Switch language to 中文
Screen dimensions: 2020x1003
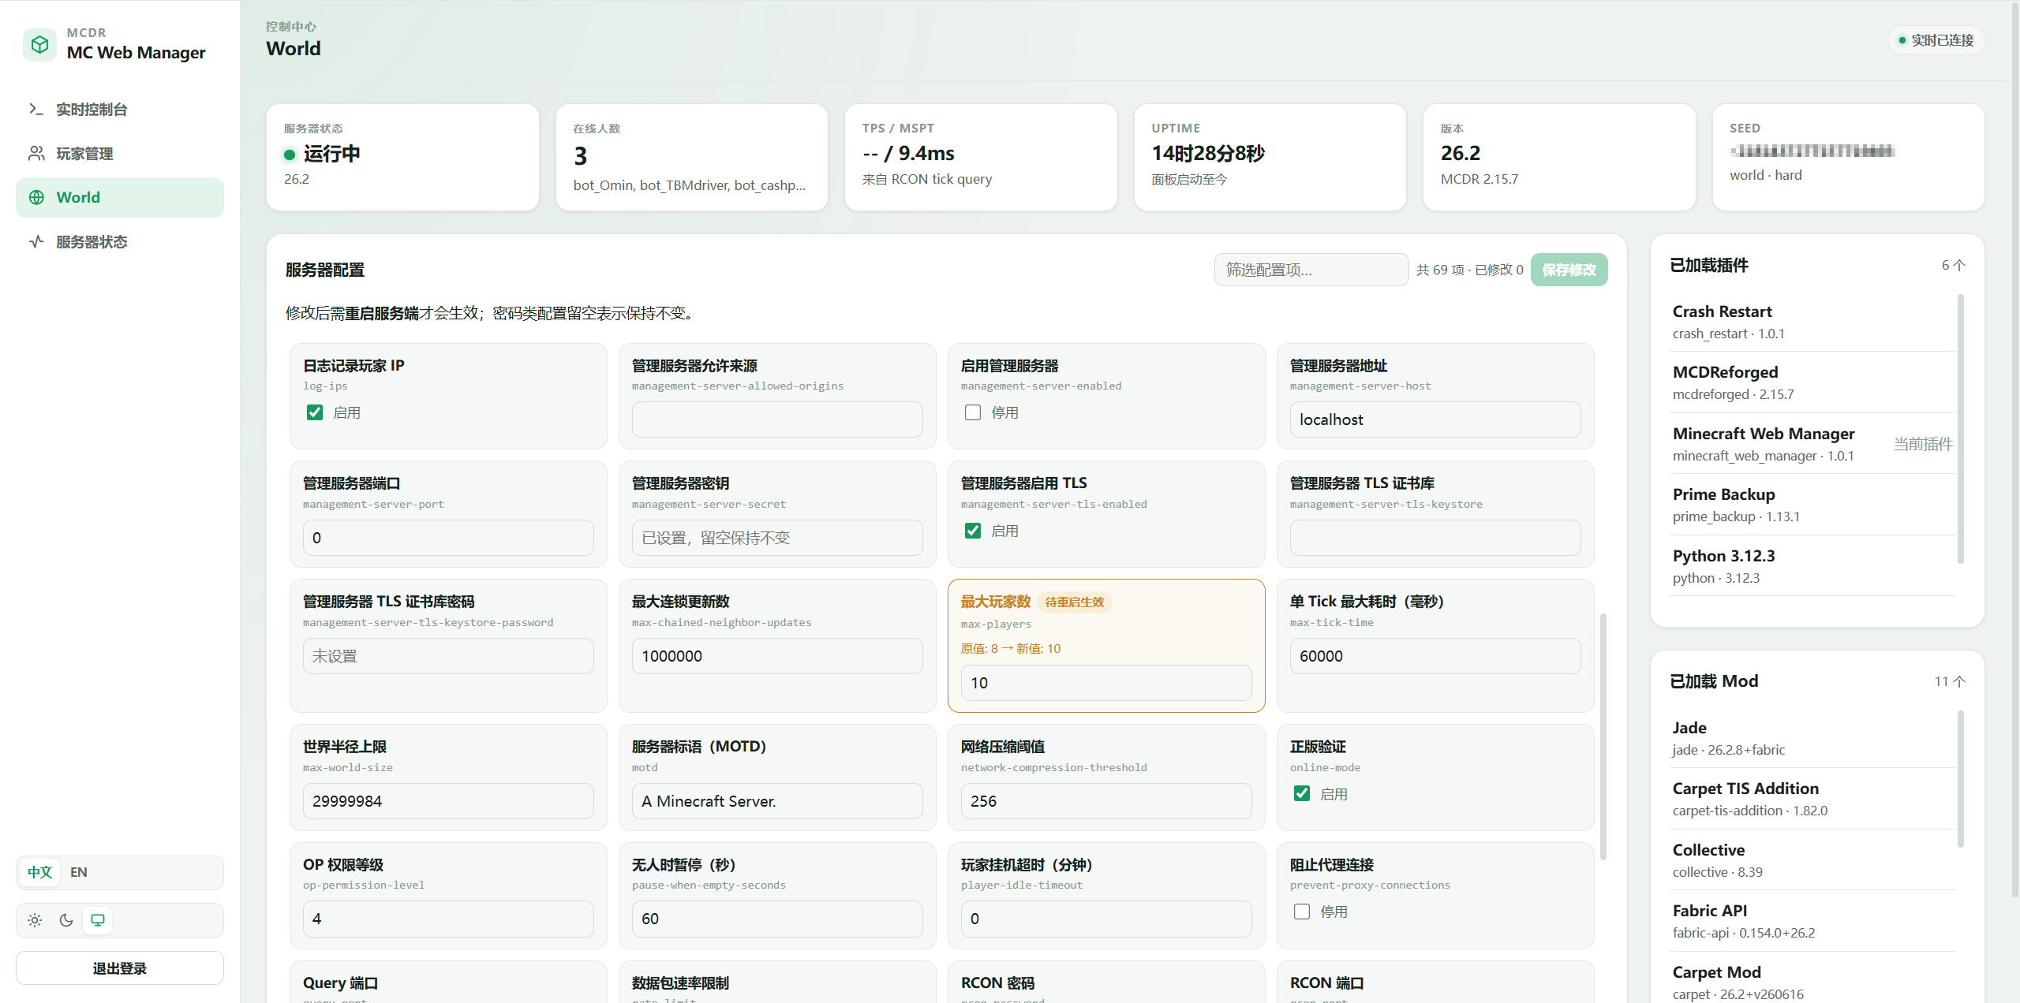(x=39, y=872)
